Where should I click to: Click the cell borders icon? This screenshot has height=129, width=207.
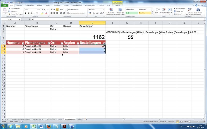pyautogui.click(x=37, y=13)
